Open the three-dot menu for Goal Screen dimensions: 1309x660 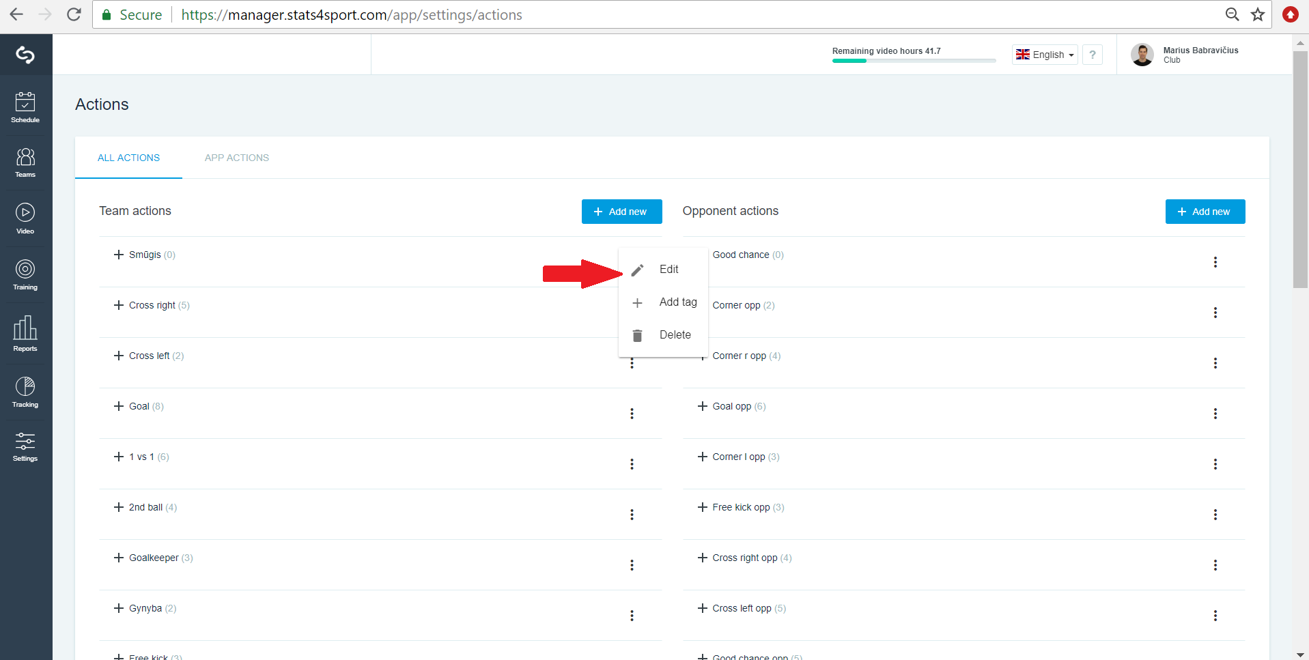tap(632, 414)
